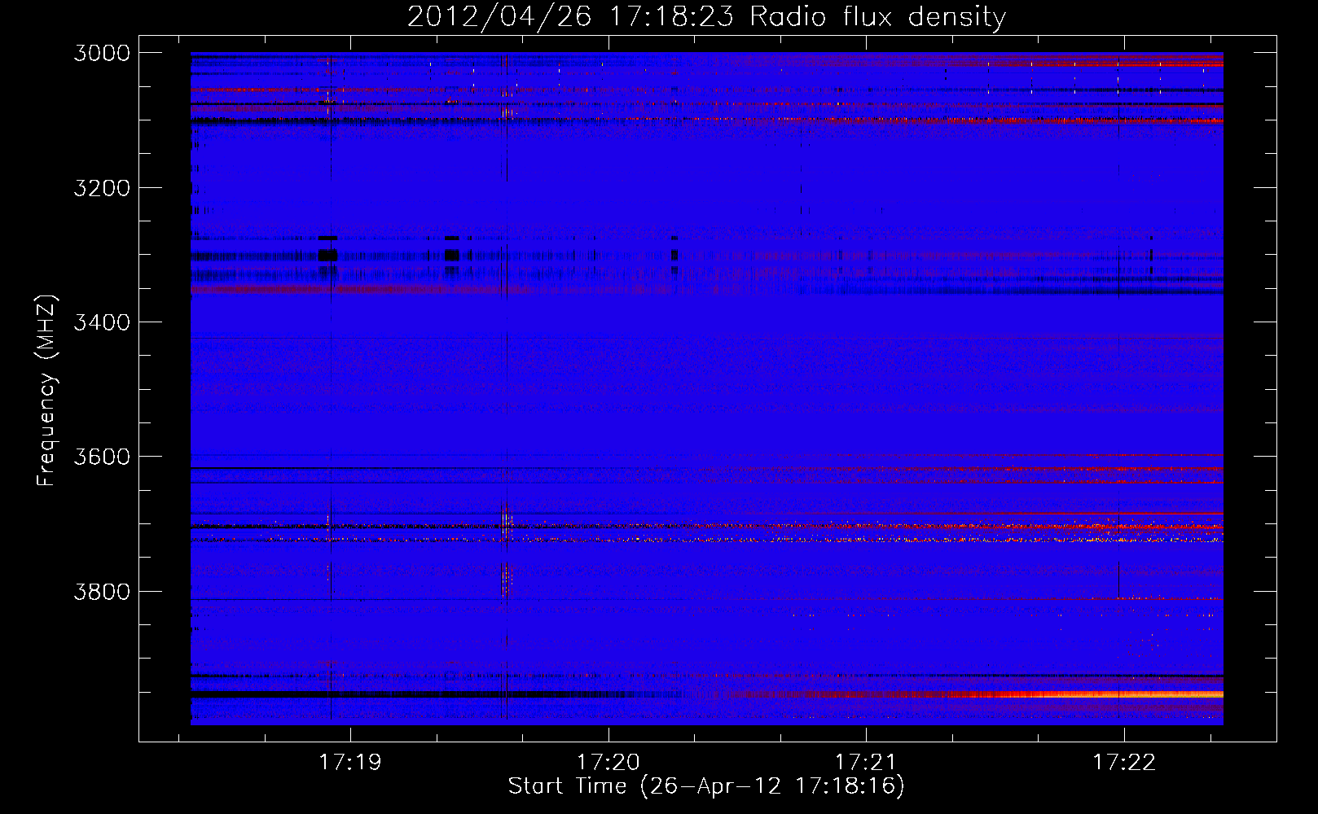Click the 17:19 time axis label
The height and width of the screenshot is (814, 1318).
click(x=350, y=762)
